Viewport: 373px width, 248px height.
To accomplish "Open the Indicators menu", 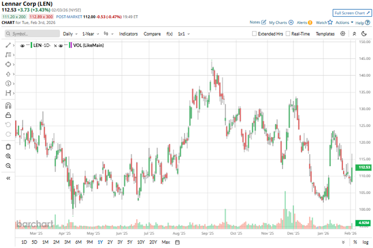I will tap(128, 34).
